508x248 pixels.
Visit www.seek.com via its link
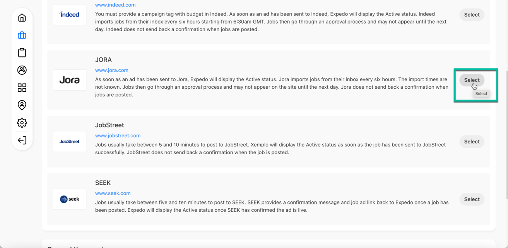[113, 193]
